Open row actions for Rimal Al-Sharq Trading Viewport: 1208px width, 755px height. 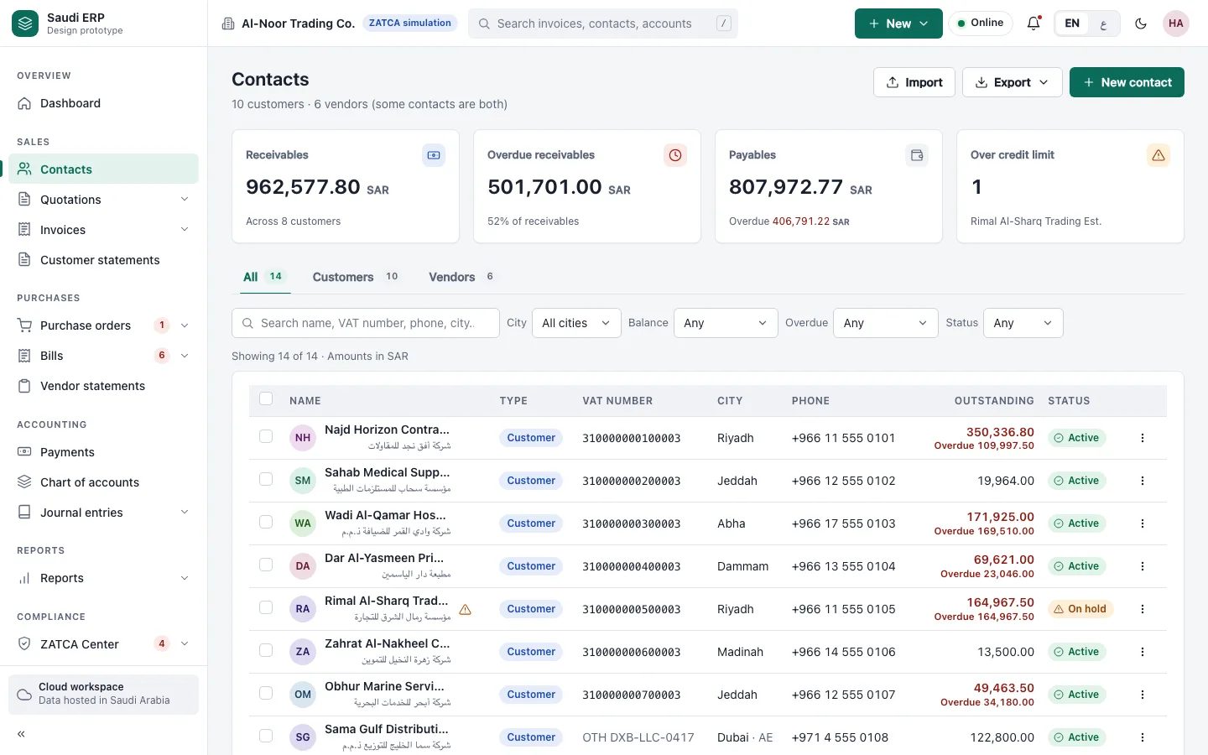coord(1143,609)
